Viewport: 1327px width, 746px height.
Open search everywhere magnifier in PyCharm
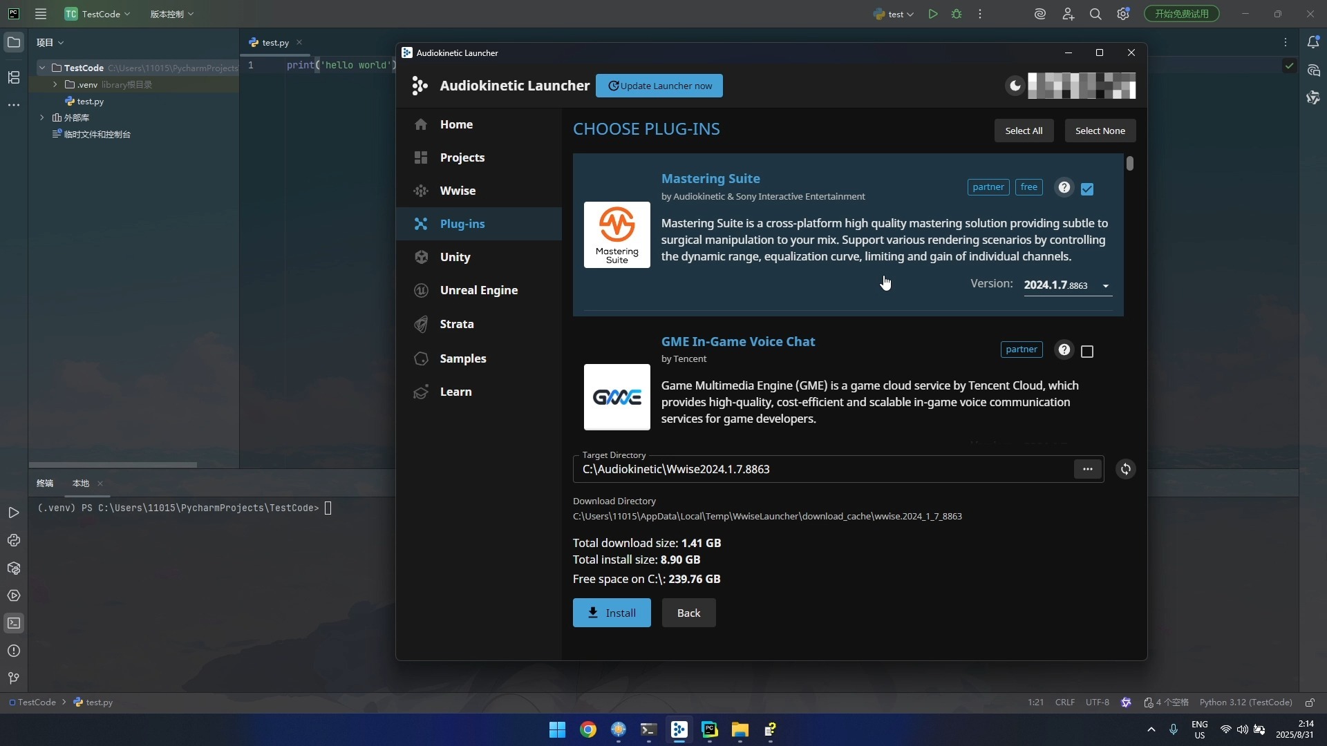(1095, 14)
